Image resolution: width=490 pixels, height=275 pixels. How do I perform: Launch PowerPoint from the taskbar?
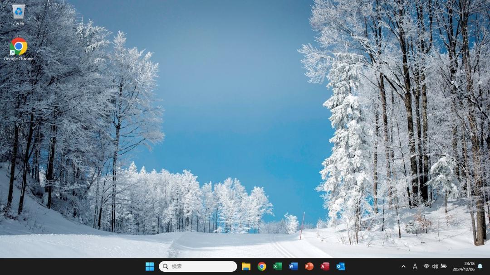[309, 266]
